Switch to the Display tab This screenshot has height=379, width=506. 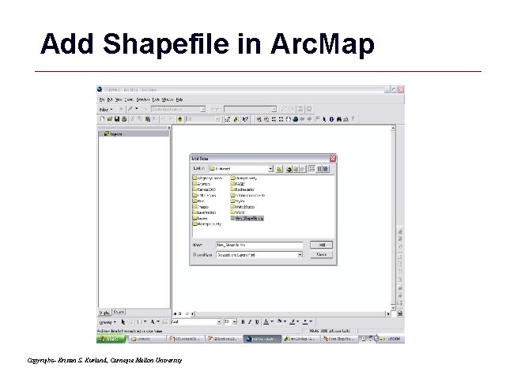pos(104,313)
